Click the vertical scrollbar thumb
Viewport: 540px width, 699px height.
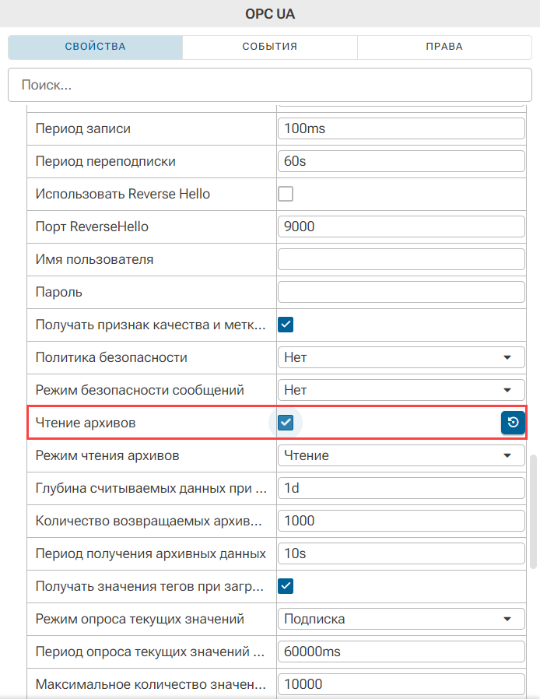point(533,511)
